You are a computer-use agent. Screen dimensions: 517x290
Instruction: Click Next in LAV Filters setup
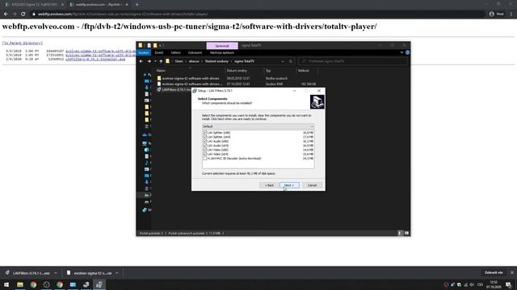click(x=289, y=185)
